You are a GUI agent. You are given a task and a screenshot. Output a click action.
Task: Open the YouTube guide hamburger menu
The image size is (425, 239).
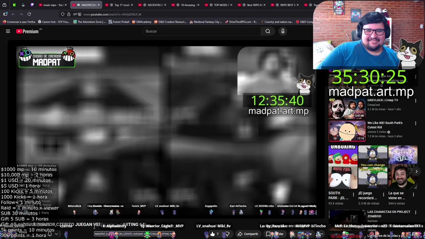coord(8,31)
